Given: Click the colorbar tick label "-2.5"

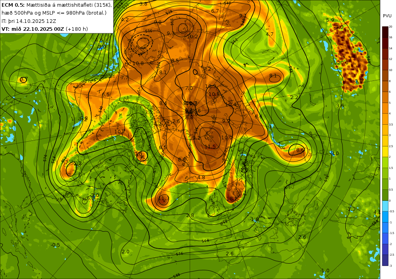Looking at the screenshot, I should pyautogui.click(x=391, y=255).
